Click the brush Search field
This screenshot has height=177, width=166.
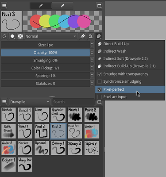tap(73, 102)
